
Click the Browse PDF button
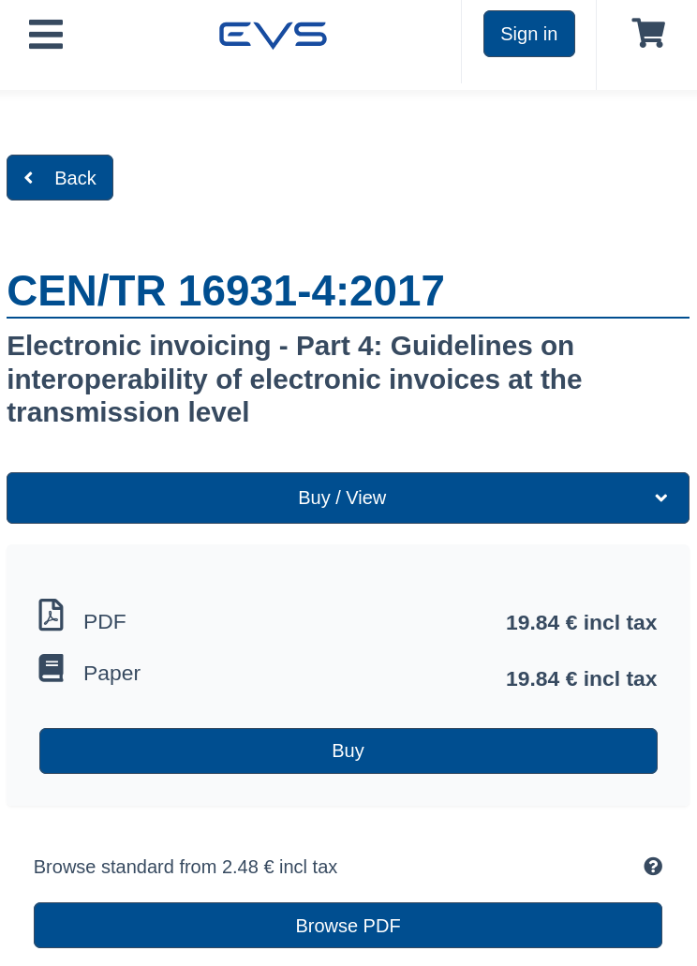coord(348,925)
